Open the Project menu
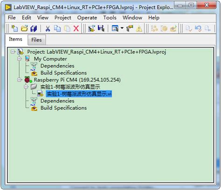Image resolution: width=221 pixels, height=190 pixels. [x=63, y=18]
